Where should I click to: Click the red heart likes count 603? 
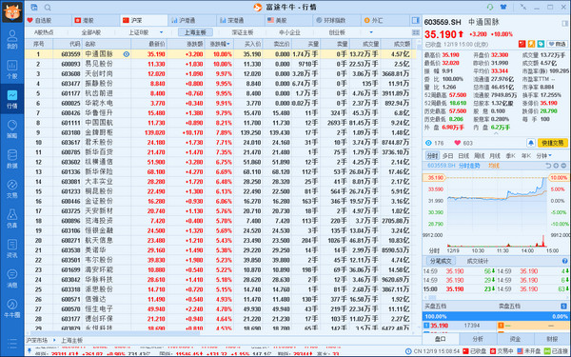(x=463, y=143)
